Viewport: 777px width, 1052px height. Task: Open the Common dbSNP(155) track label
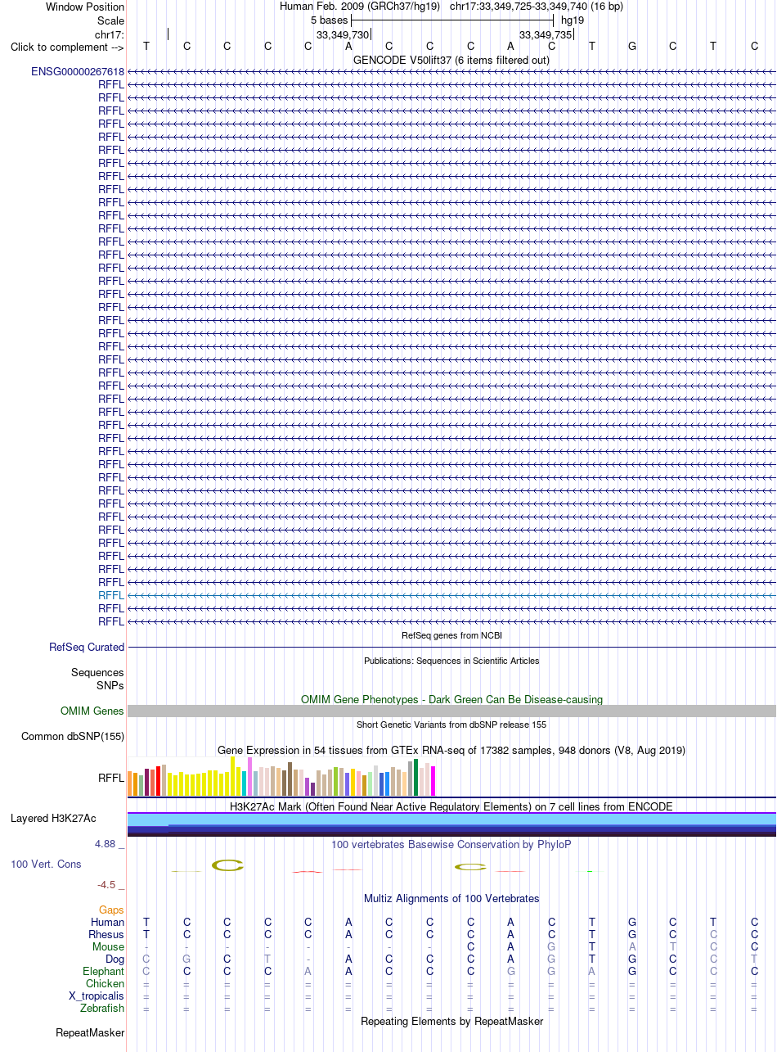tap(73, 736)
